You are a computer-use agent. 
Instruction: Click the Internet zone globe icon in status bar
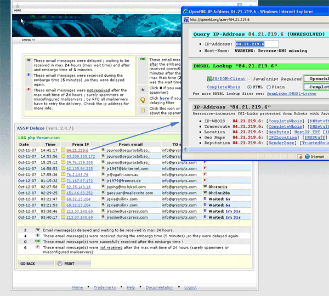[x=307, y=156]
